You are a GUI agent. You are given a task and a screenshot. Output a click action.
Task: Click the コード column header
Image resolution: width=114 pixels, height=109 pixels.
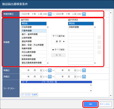coord(31,82)
